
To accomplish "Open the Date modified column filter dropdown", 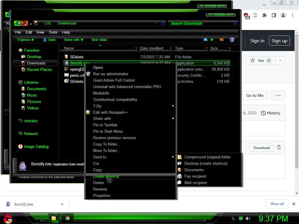I will (171, 48).
